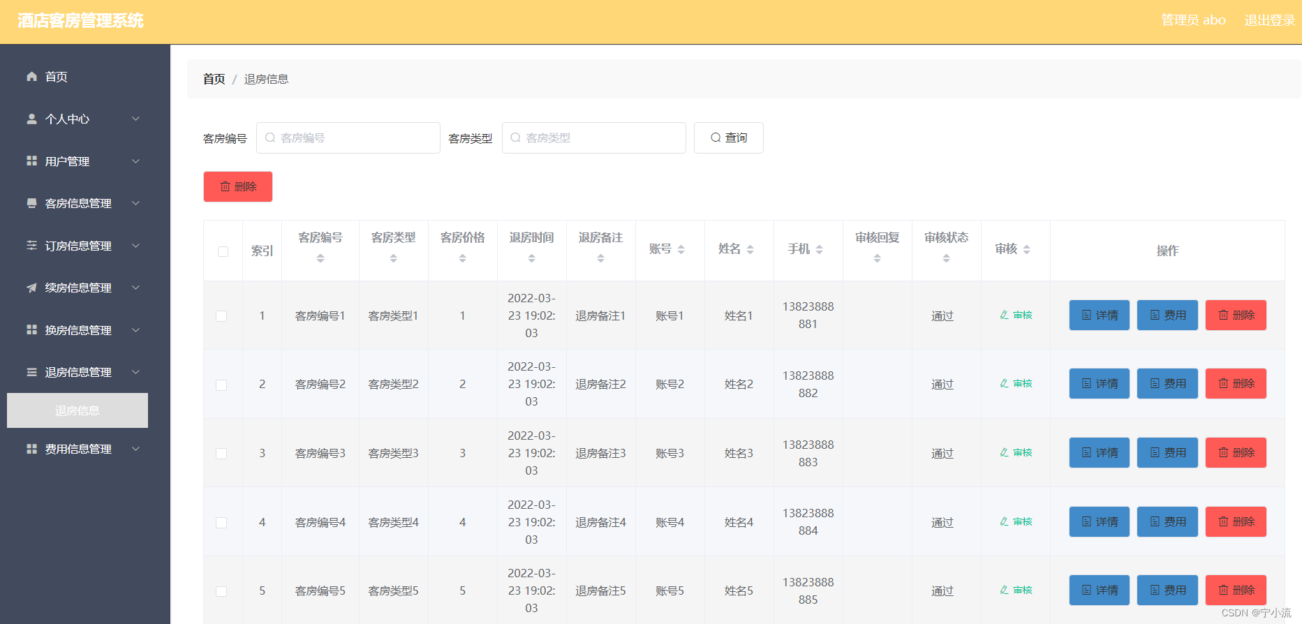Click the sort arrows next to 账号 header
This screenshot has width=1302, height=624.
[681, 249]
